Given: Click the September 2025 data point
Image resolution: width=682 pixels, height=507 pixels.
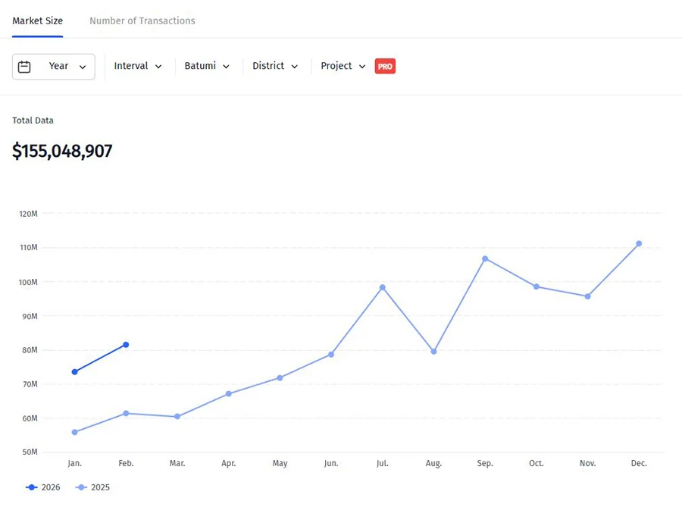Looking at the screenshot, I should [x=485, y=259].
